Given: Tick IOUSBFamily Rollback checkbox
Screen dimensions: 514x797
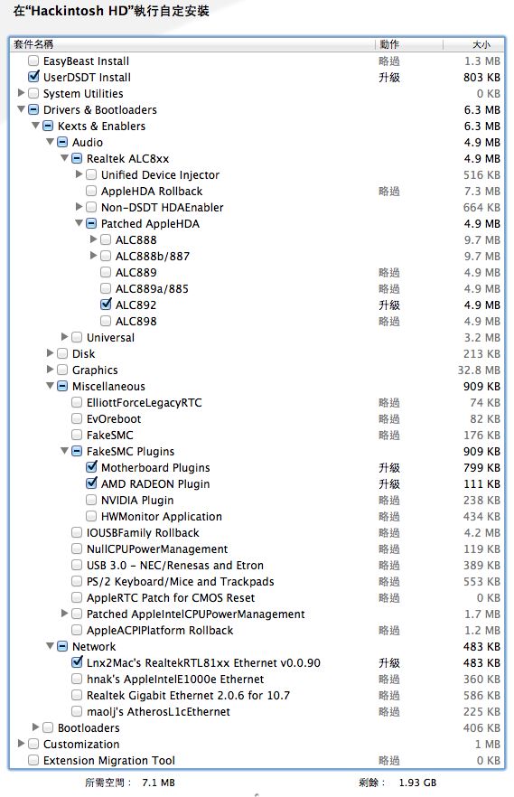Looking at the screenshot, I should 77,533.
